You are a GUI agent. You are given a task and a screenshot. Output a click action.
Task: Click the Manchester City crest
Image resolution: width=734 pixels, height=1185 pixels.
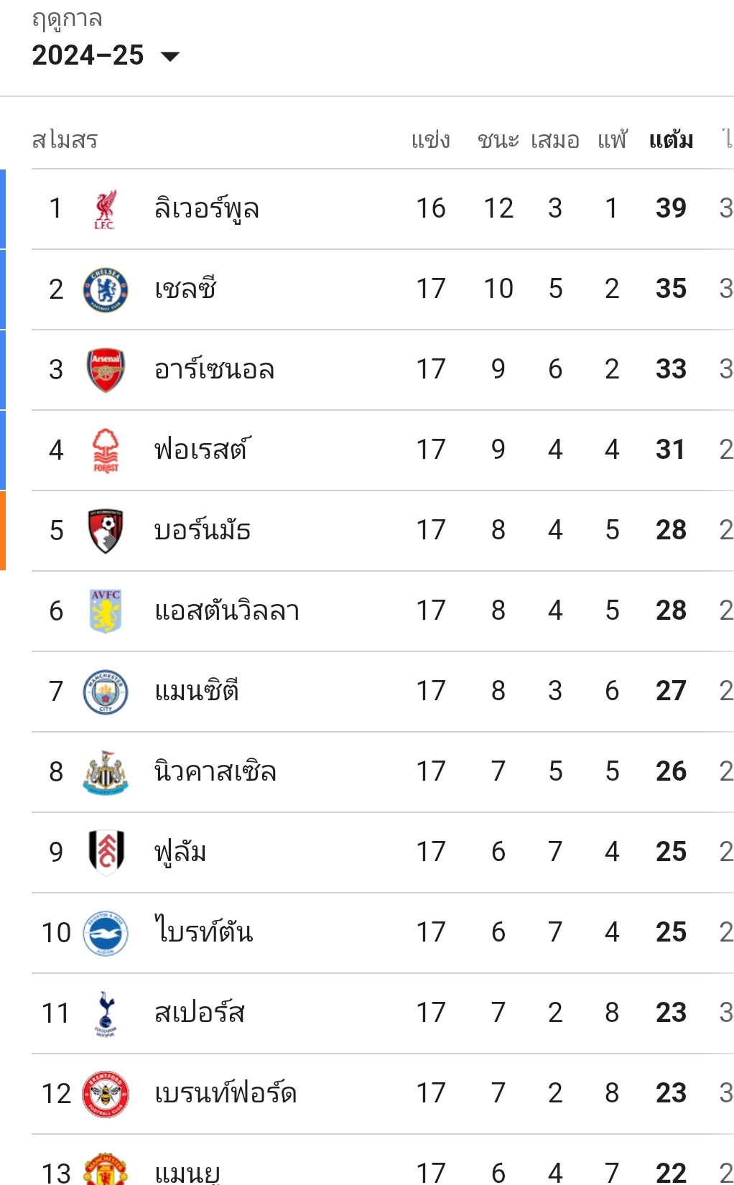pyautogui.click(x=106, y=692)
